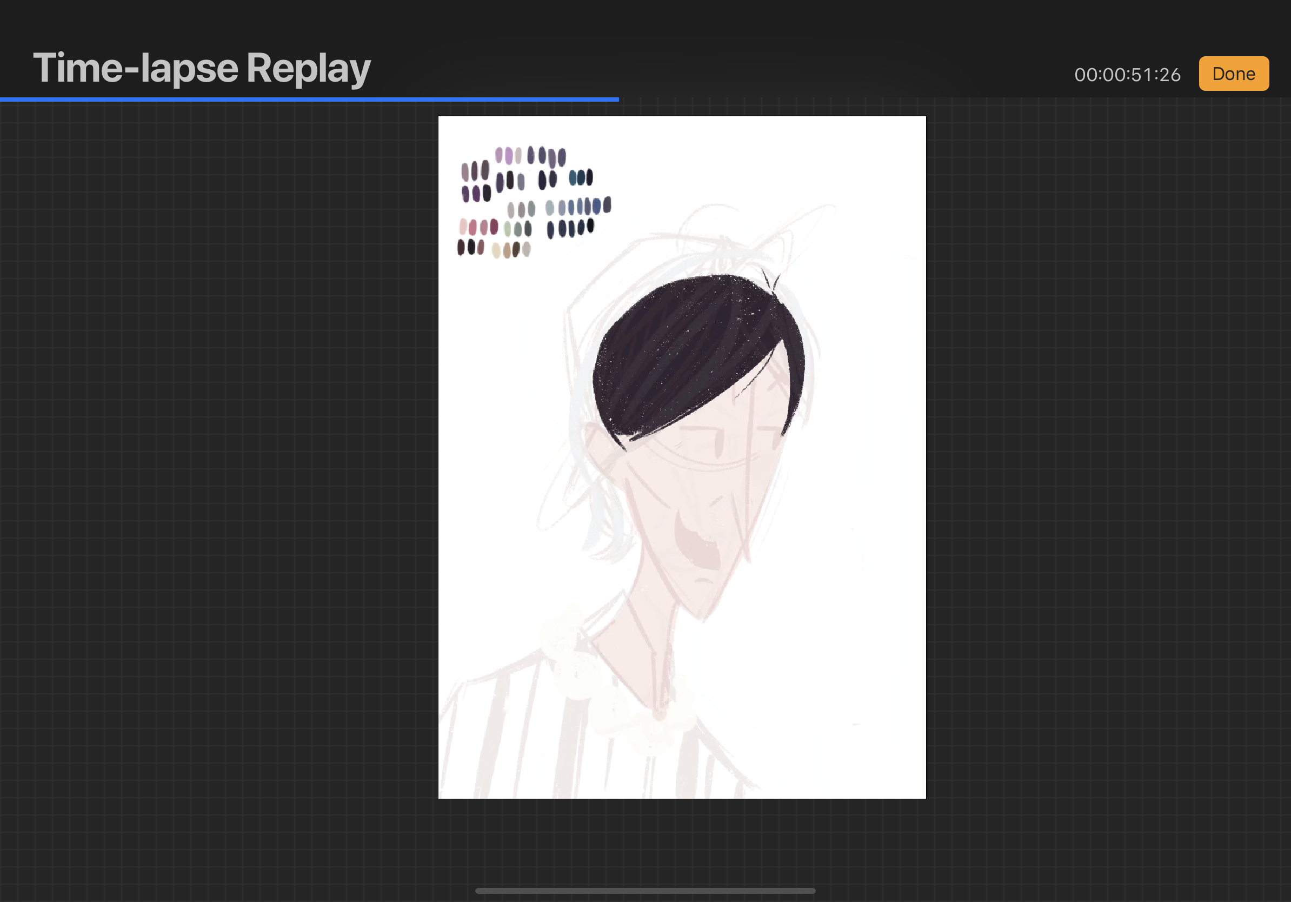Click the black swatch ending the navy row
The height and width of the screenshot is (902, 1291).
(x=590, y=225)
